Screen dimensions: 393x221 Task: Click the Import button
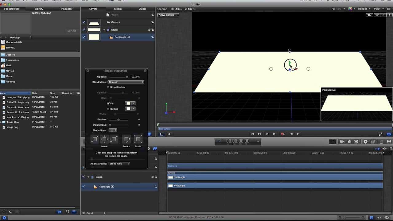pyautogui.click(x=72, y=31)
